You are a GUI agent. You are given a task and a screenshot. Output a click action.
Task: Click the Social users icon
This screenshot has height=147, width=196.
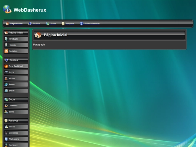point(6,112)
